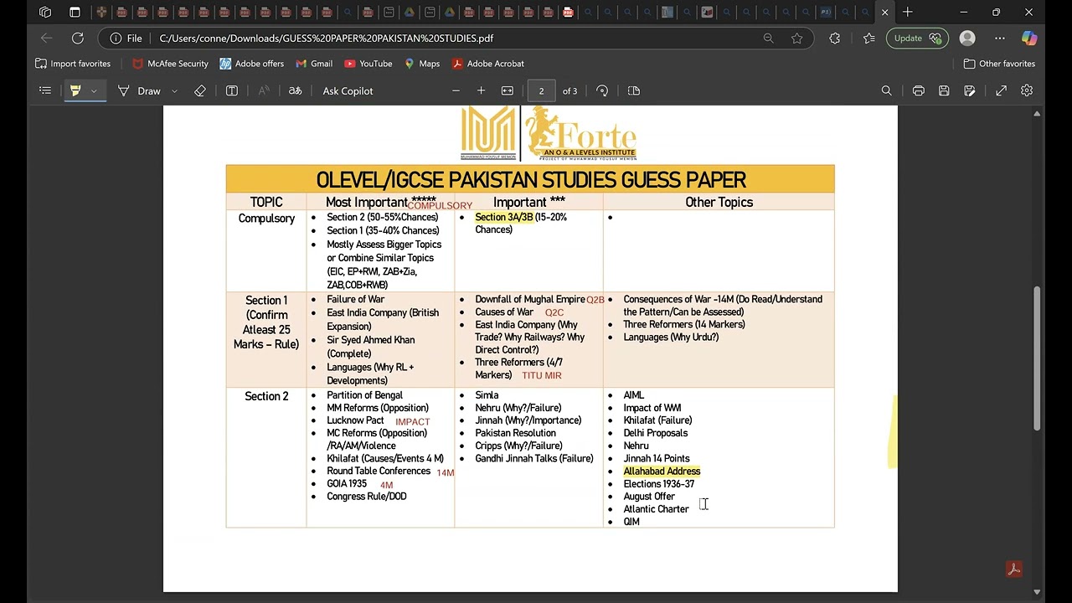The image size is (1072, 603).
Task: Click 'Congress Rule/DOD' entry
Action: pyautogui.click(x=367, y=497)
